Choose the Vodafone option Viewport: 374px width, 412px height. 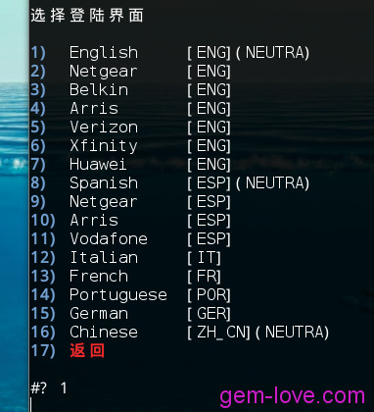tap(130, 238)
